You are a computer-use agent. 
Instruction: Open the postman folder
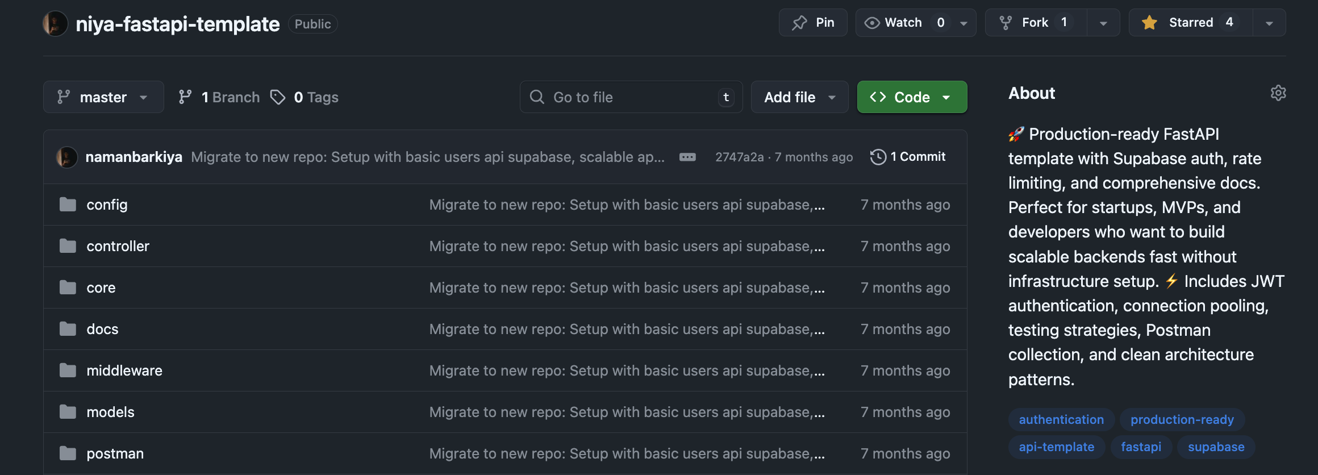115,453
